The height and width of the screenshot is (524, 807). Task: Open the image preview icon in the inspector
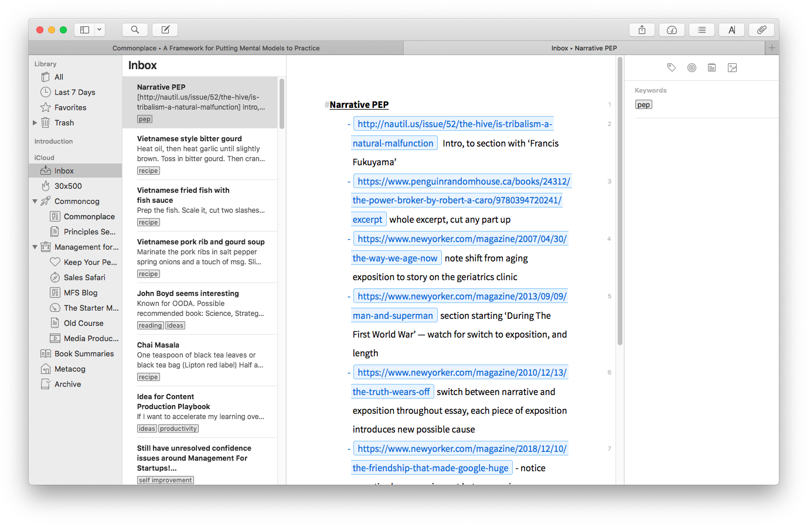pyautogui.click(x=732, y=68)
